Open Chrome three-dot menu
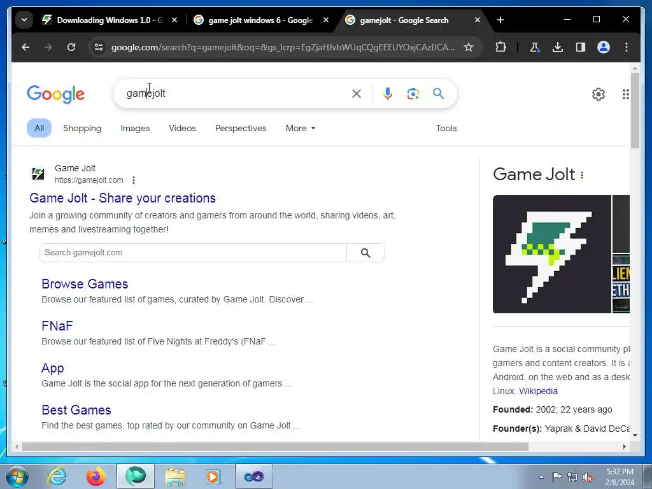The height and width of the screenshot is (489, 652). [x=627, y=47]
